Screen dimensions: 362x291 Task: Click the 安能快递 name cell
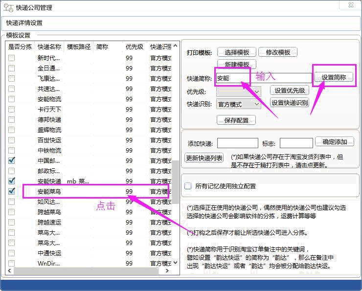(49, 181)
